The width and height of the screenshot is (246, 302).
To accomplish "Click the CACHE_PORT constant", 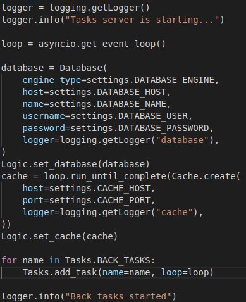I will [x=123, y=200].
